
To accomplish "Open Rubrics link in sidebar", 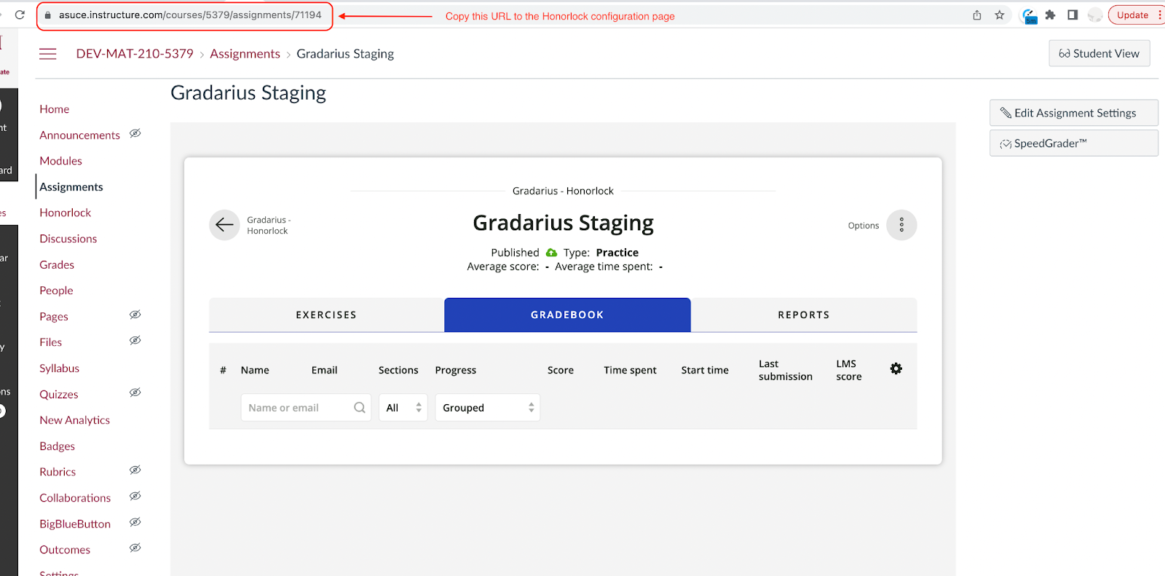I will pyautogui.click(x=58, y=472).
